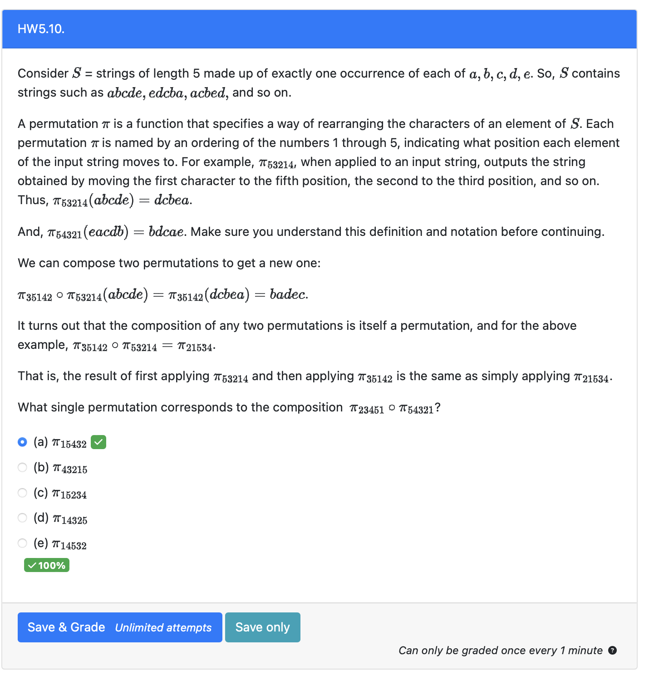
Task: Click the question text about composition π23451 ∘ π54321
Action: (227, 407)
